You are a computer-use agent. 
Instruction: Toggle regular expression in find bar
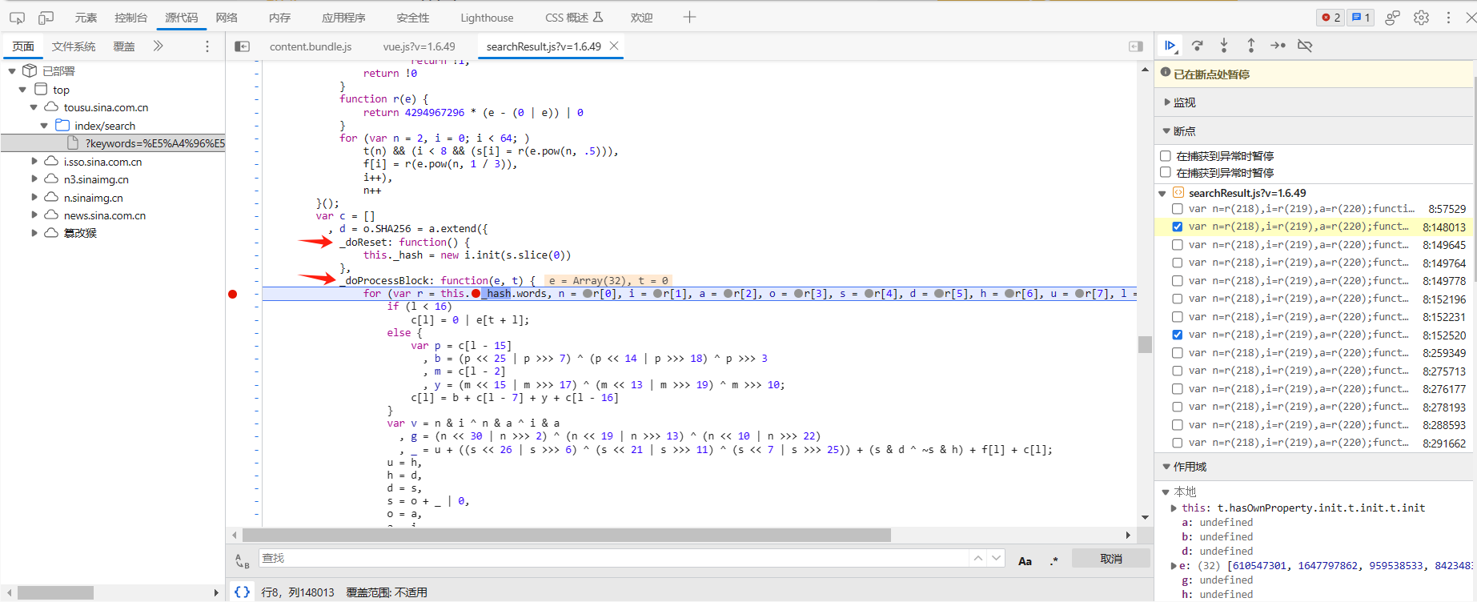coord(1054,560)
